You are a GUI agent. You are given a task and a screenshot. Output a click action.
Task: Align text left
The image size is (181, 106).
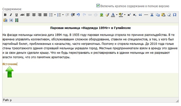pyautogui.click(x=28, y=15)
